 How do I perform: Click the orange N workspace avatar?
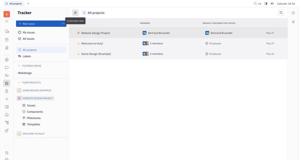[x=7, y=14]
